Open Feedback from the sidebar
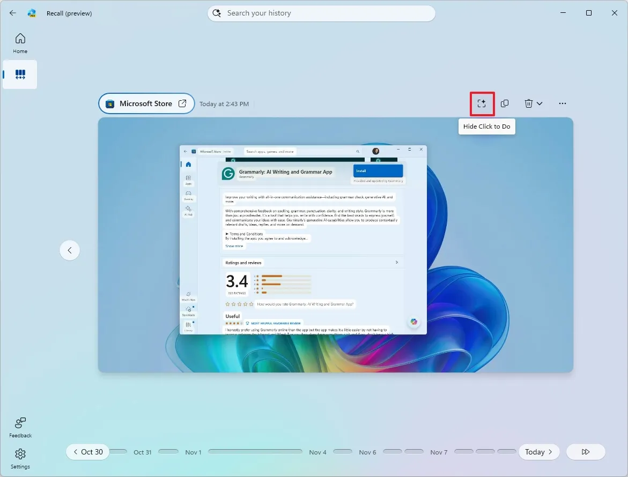628x477 pixels. click(x=20, y=427)
